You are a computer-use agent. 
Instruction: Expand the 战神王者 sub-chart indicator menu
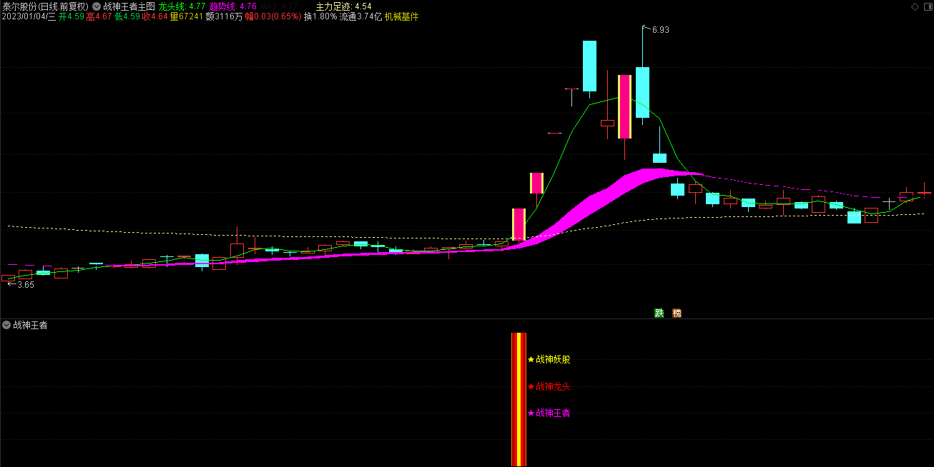coord(6,325)
